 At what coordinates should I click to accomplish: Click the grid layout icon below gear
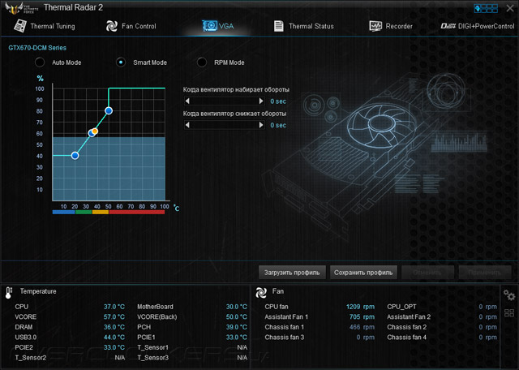tap(509, 312)
